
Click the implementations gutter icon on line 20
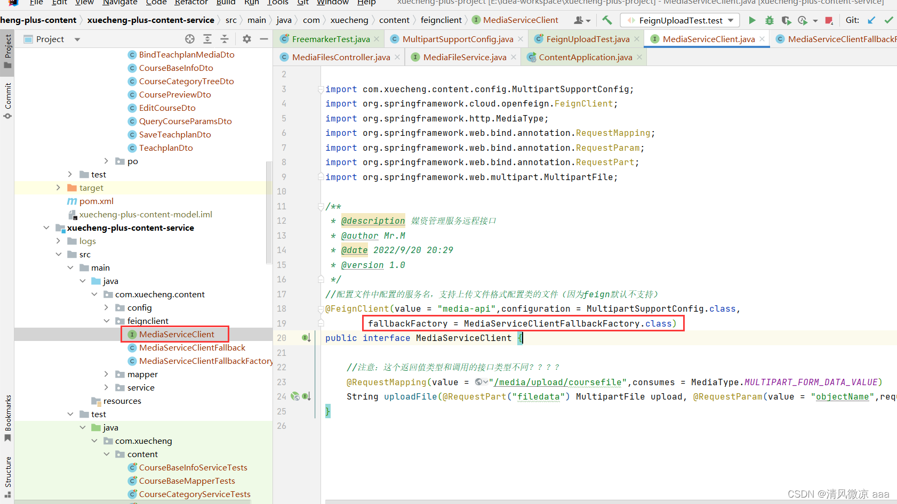[307, 338]
